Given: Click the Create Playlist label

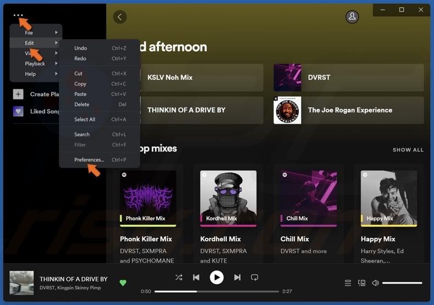Looking at the screenshot, I should (x=44, y=94).
